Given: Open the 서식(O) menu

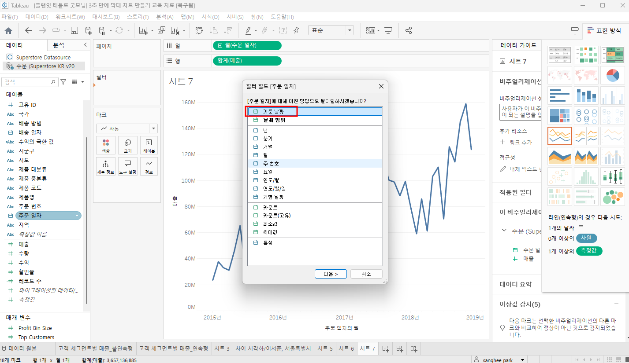Looking at the screenshot, I should pos(210,17).
